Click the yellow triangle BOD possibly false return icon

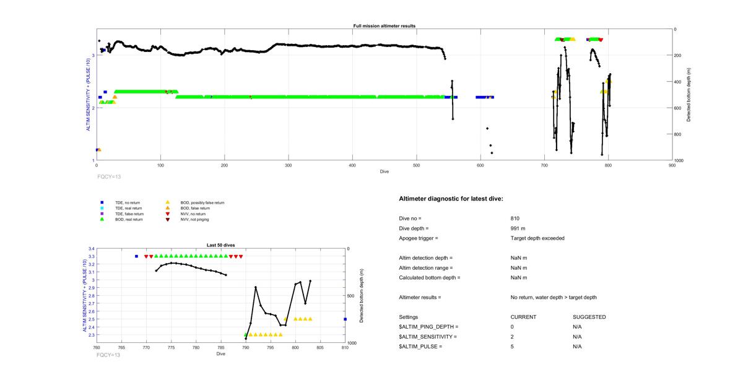tap(167, 202)
